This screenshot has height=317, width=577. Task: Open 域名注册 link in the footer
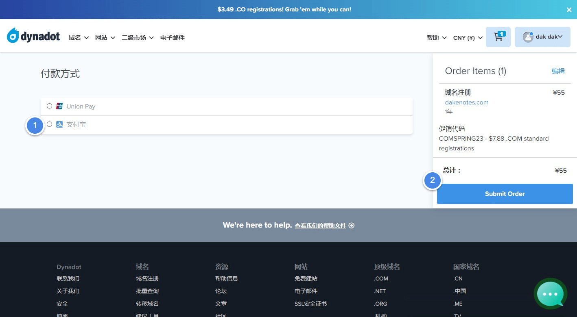click(x=147, y=278)
